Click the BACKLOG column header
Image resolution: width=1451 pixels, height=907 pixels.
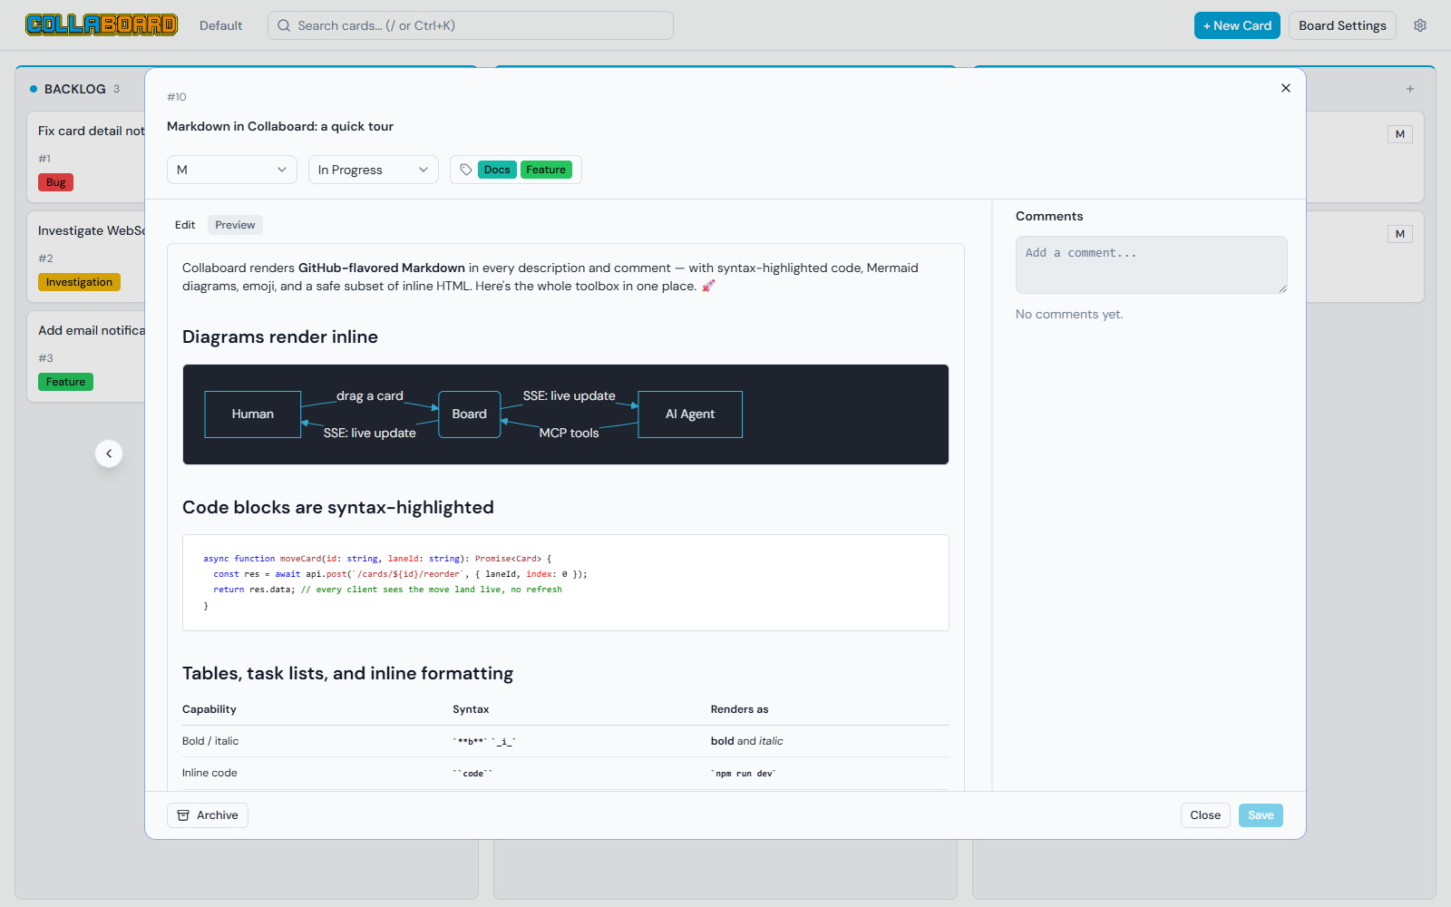pos(75,89)
